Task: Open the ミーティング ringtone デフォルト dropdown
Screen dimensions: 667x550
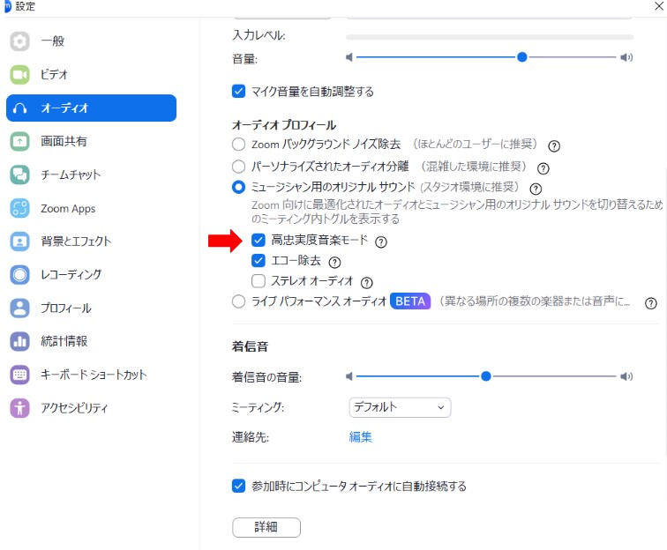Action: click(x=400, y=407)
